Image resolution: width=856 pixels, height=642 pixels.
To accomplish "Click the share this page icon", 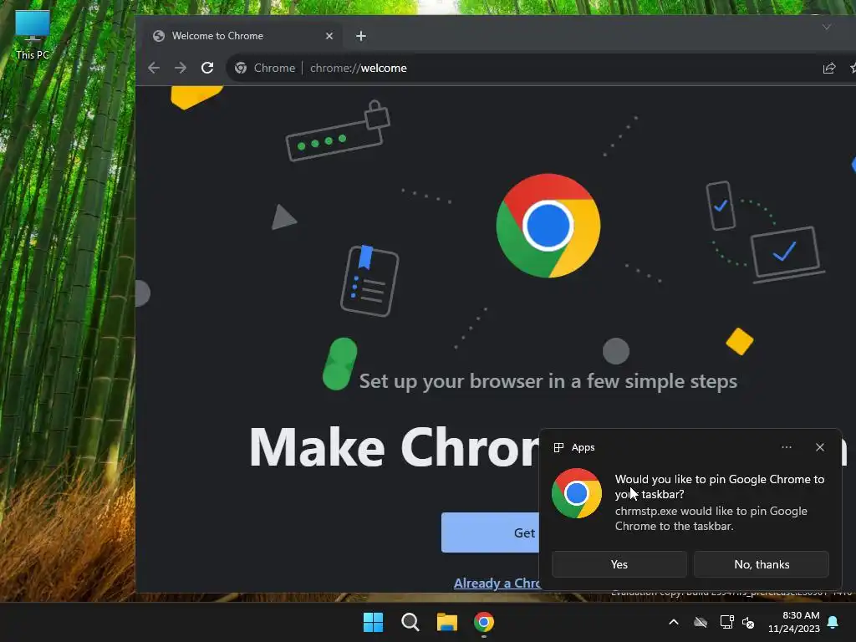I will (x=829, y=69).
